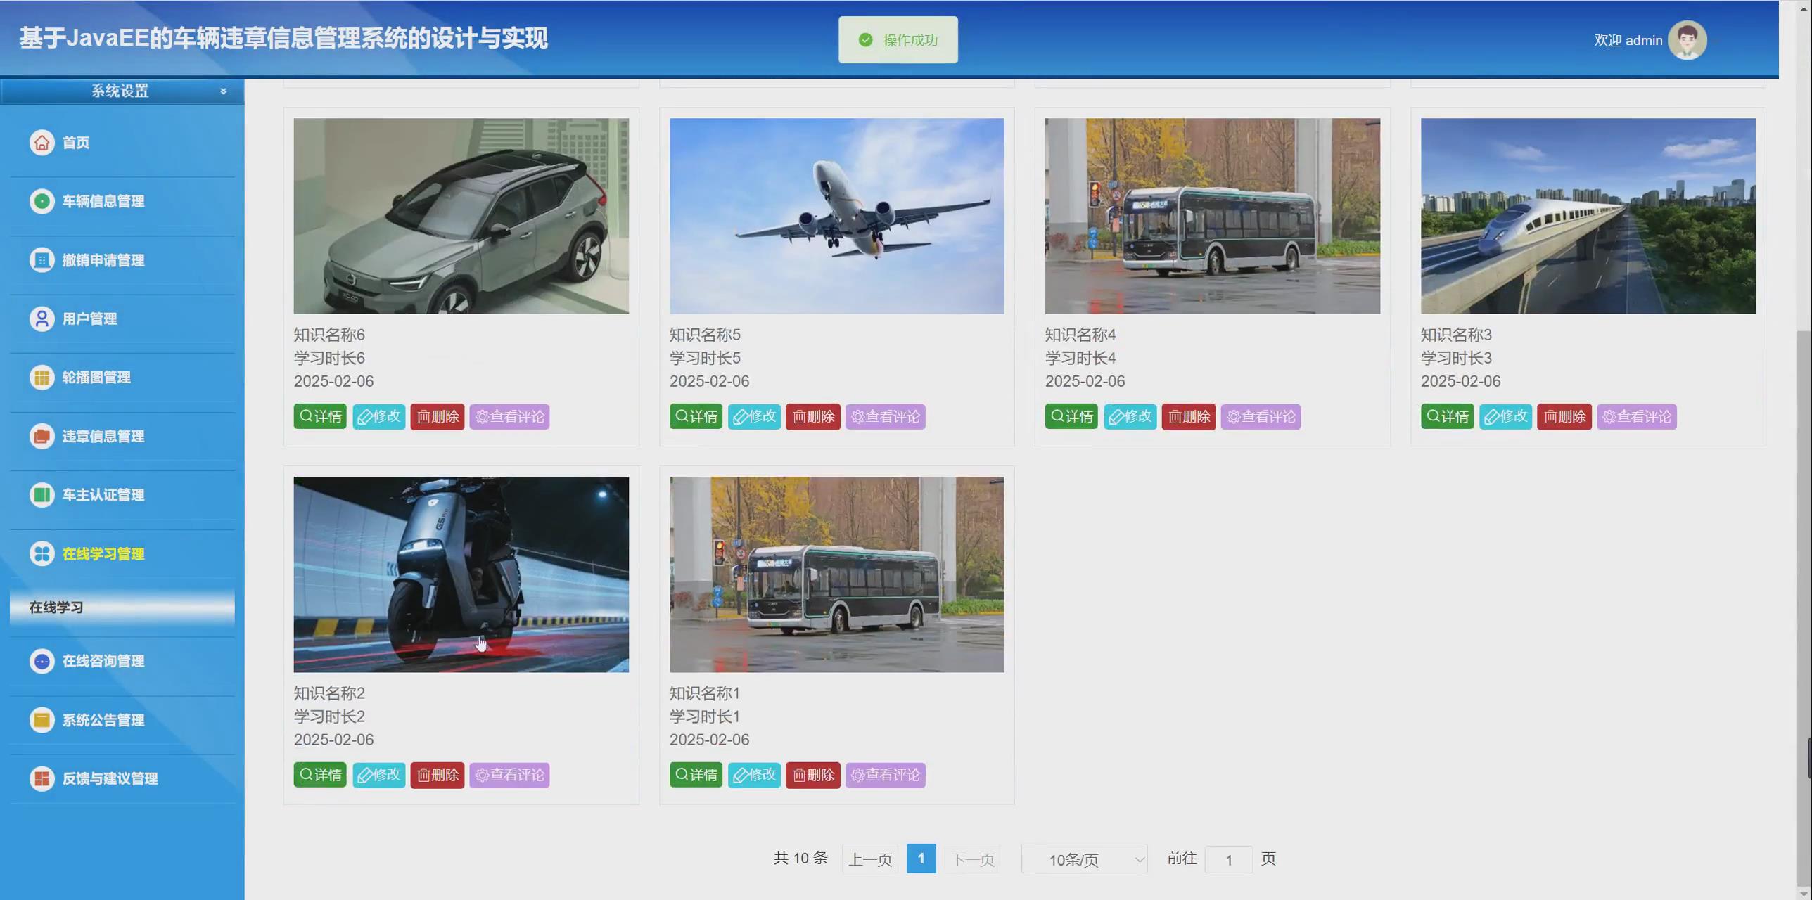Viewport: 1812px width, 900px height.
Task: Open the 10条/页 page size dropdown
Action: point(1083,859)
